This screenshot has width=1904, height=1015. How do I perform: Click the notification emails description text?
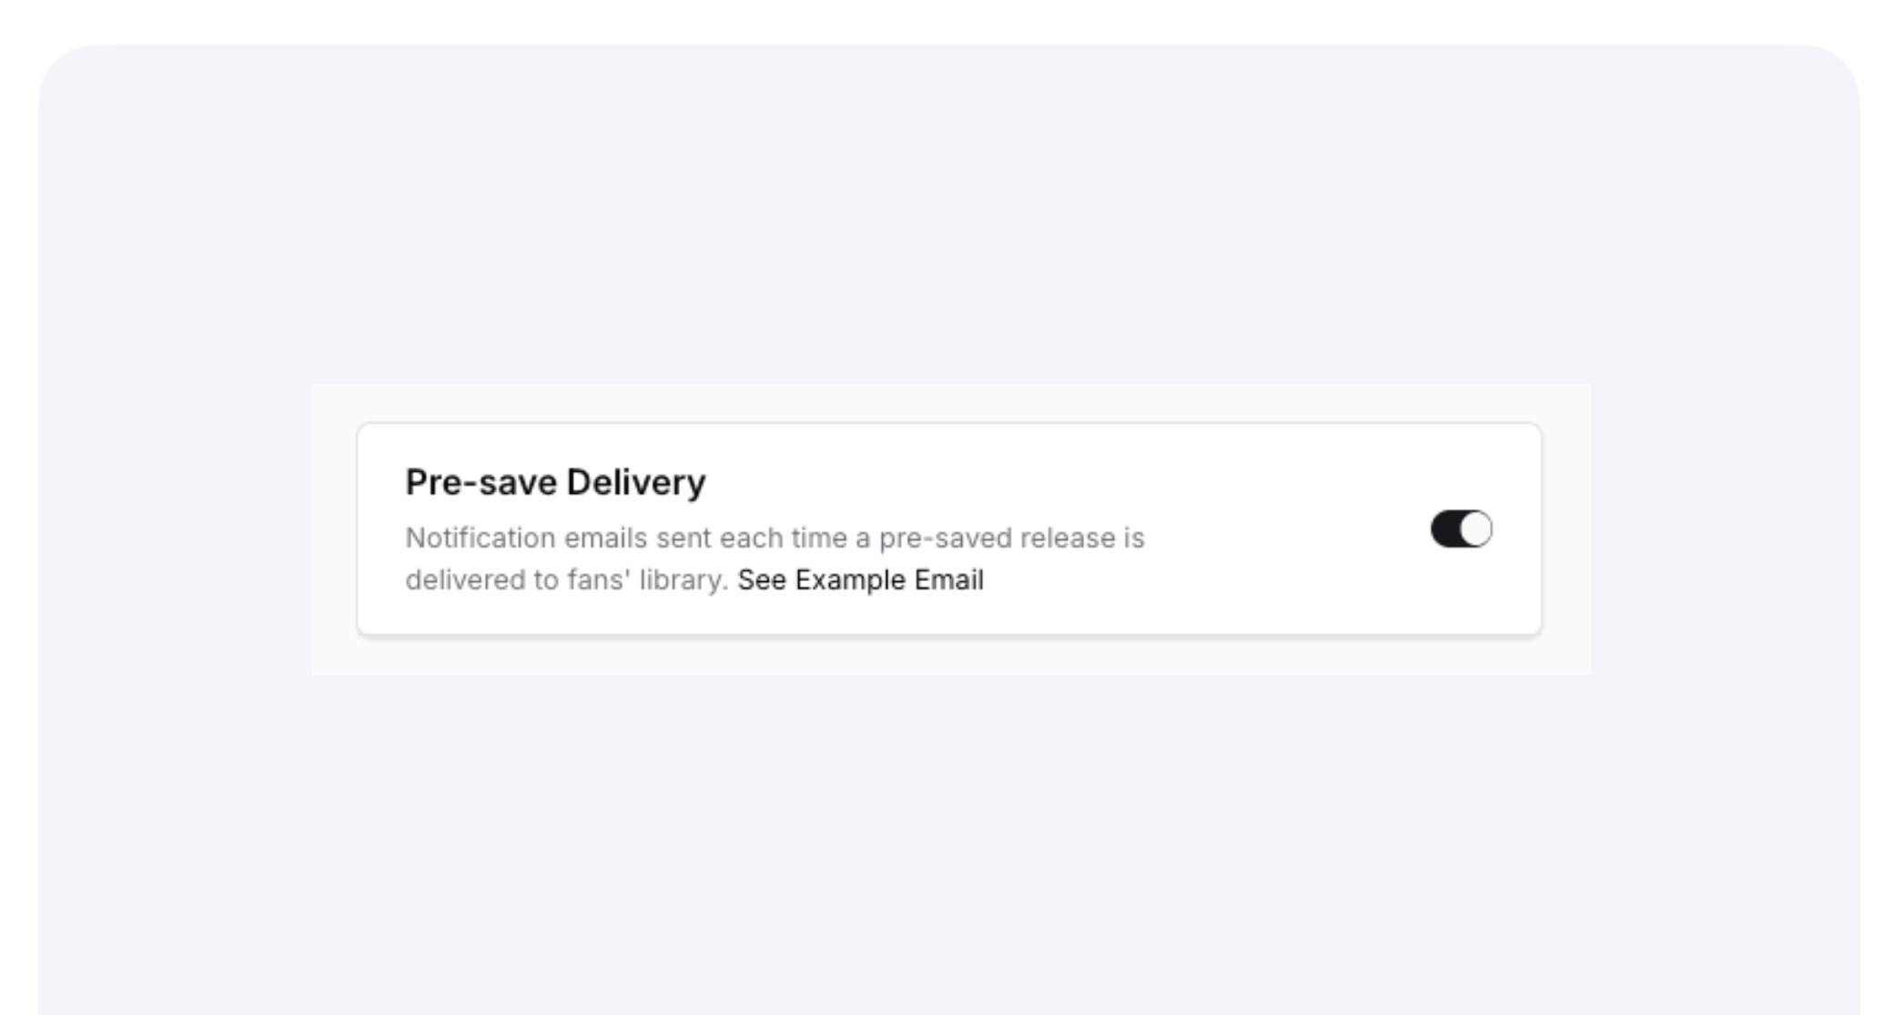point(774,538)
